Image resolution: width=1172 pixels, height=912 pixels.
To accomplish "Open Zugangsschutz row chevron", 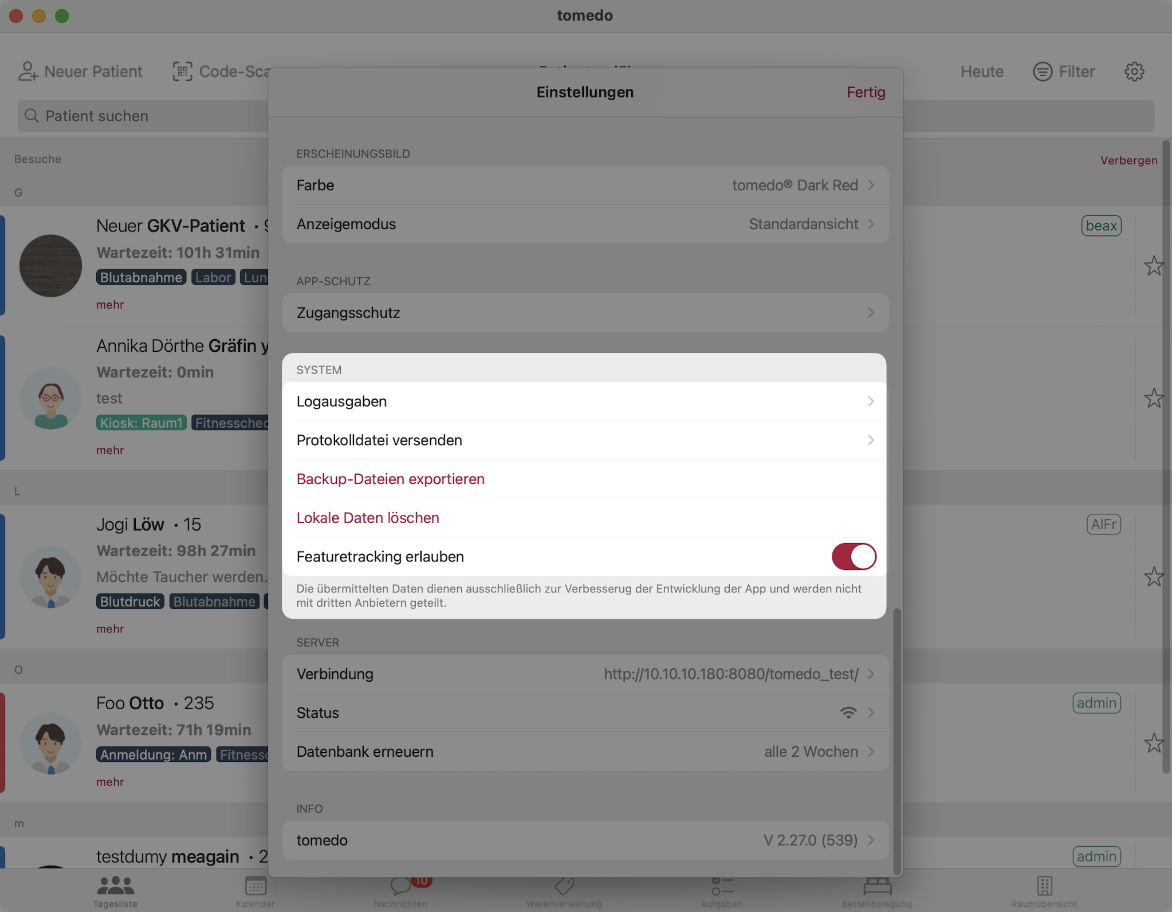I will pos(871,313).
